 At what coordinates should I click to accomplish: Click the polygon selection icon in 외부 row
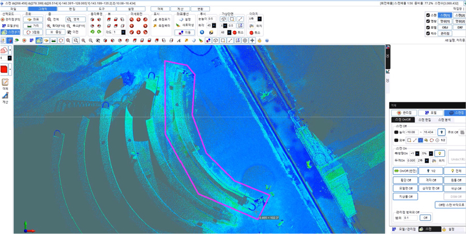(x=420, y=140)
